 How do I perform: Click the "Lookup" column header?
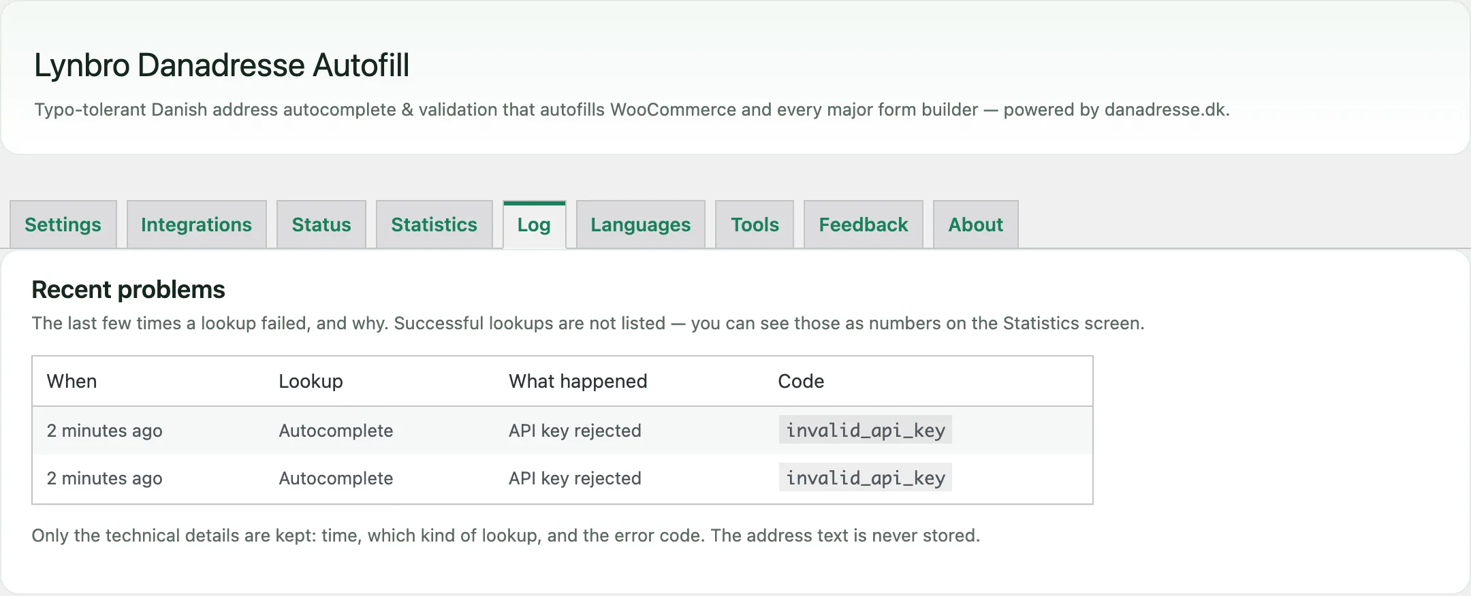311,381
